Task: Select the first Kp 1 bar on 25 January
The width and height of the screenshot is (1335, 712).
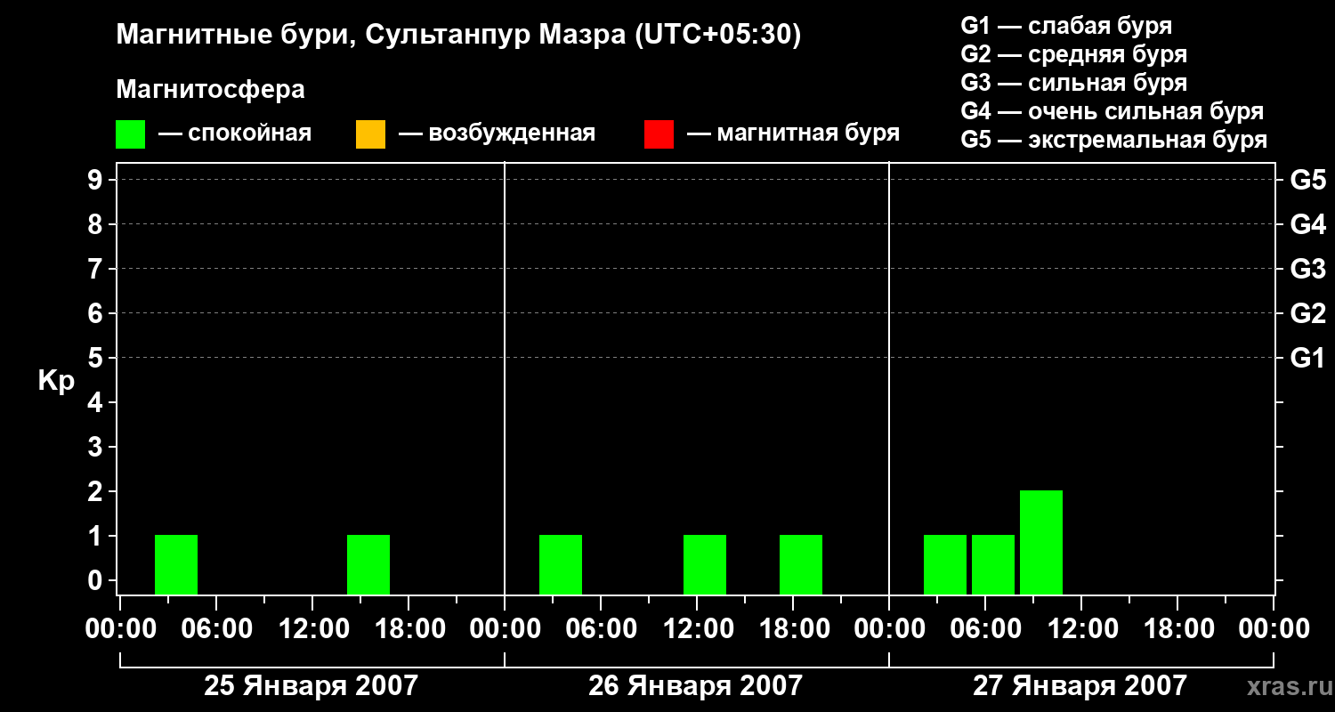Action: (176, 564)
